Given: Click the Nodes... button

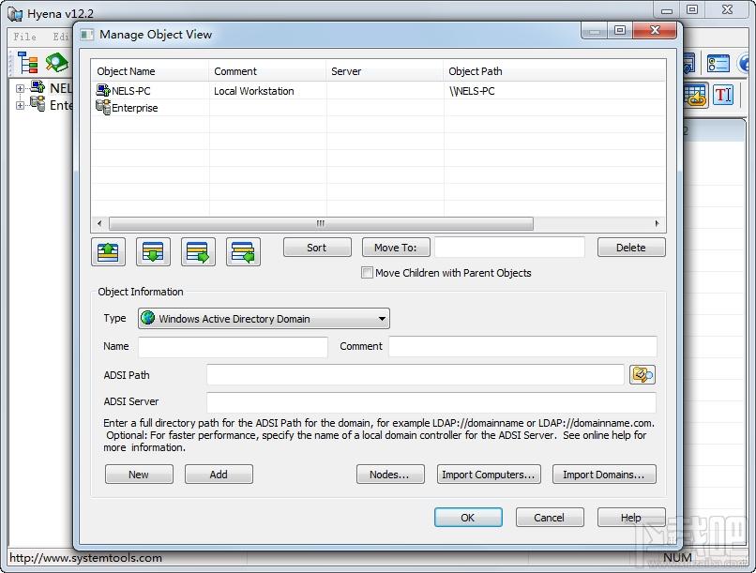Looking at the screenshot, I should pyautogui.click(x=390, y=475).
